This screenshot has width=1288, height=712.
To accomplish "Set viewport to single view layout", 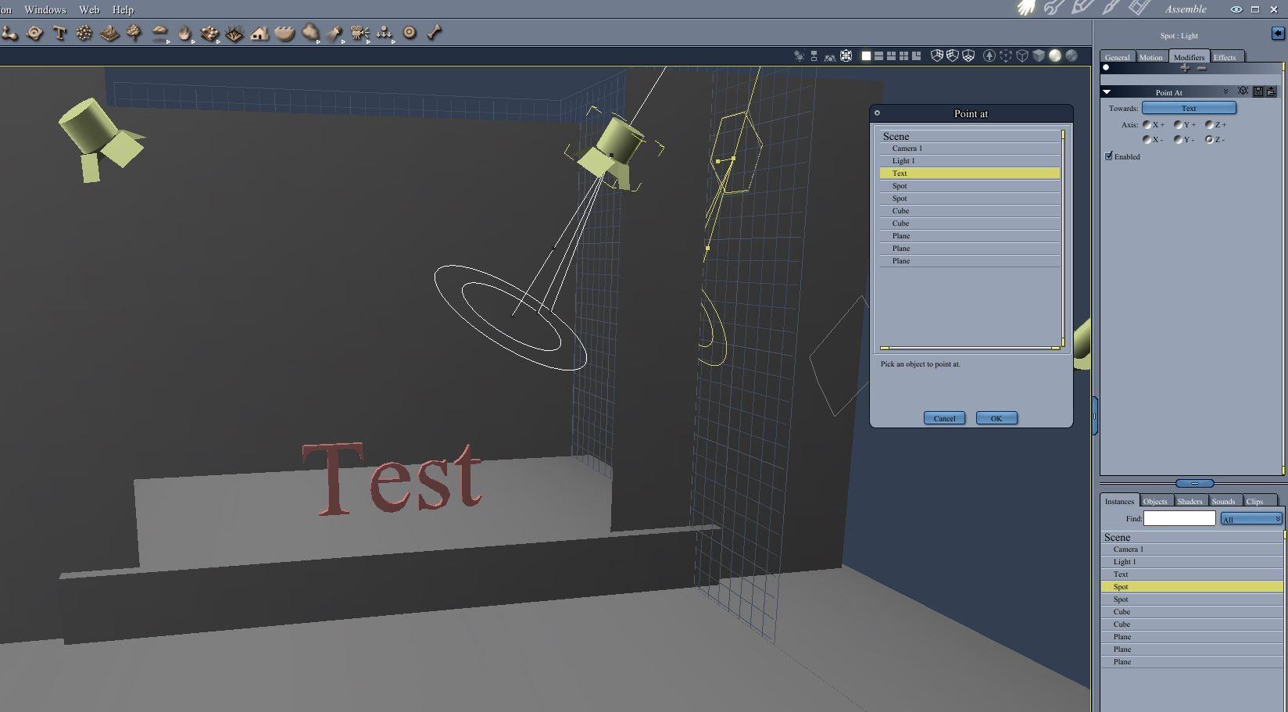I will coord(866,55).
